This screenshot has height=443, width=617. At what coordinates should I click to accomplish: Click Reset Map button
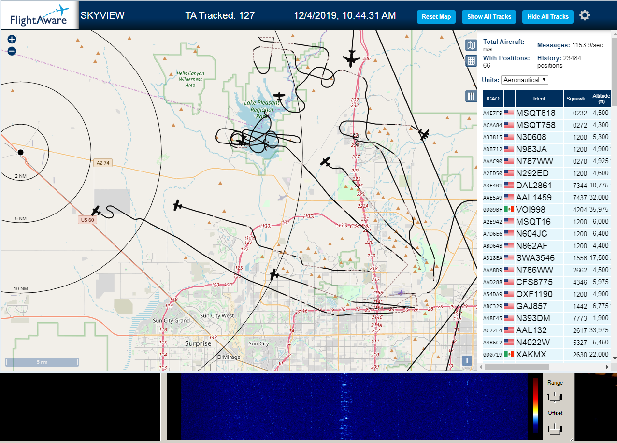tap(436, 16)
